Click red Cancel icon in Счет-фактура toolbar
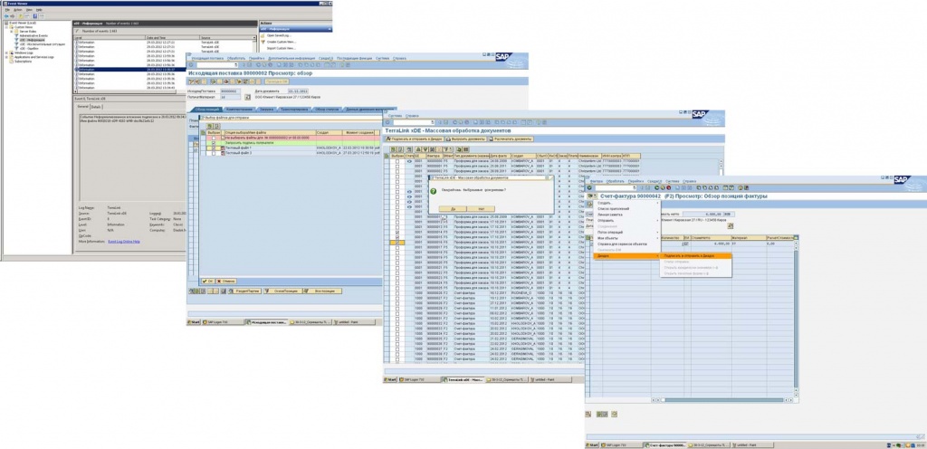The width and height of the screenshot is (927, 449). coord(669,187)
